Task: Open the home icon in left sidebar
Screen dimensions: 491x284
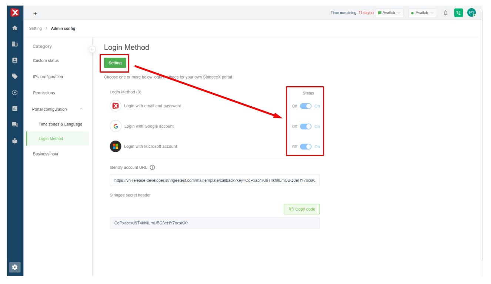Action: point(15,28)
